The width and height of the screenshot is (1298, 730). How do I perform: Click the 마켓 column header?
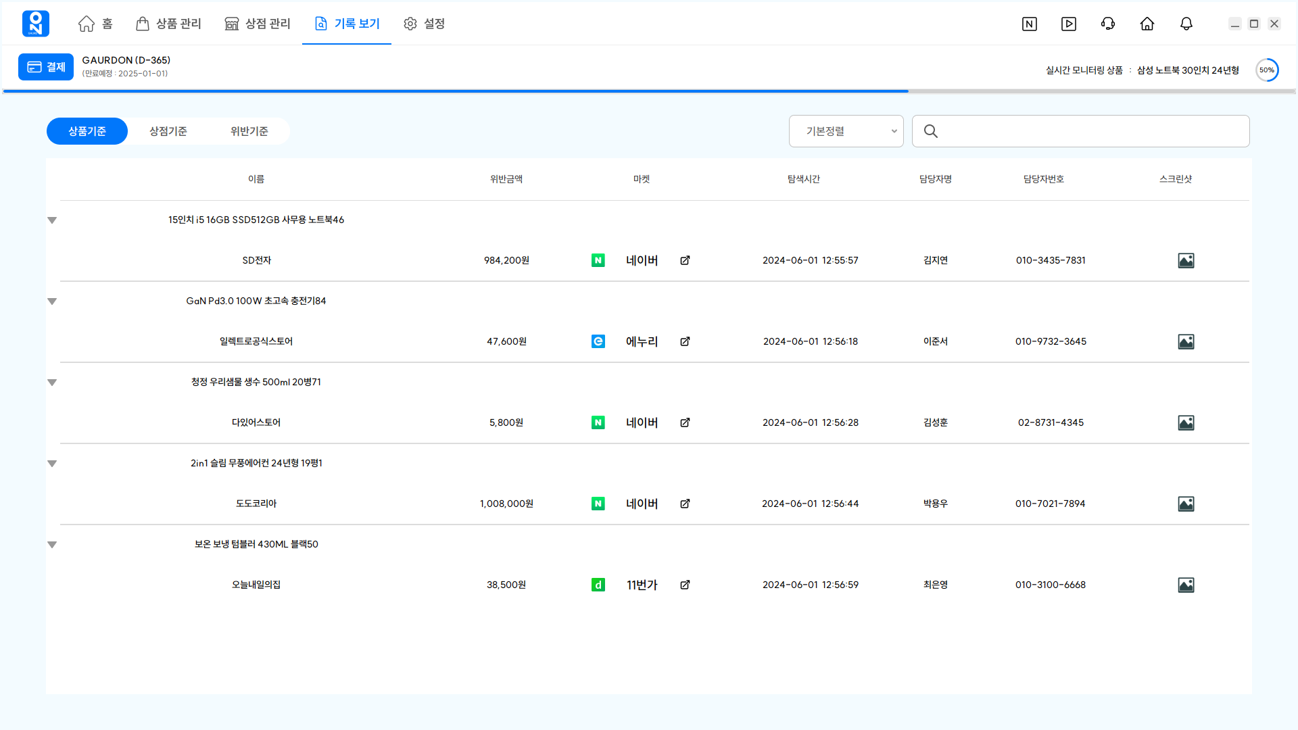coord(642,179)
